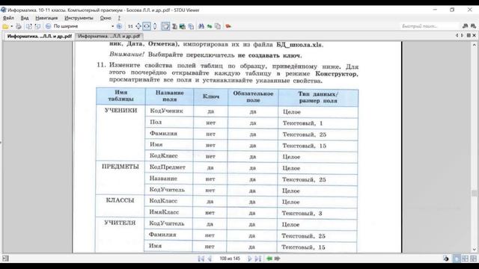479x269 pixels.
Task: Open the Файл menu
Action: (8, 18)
